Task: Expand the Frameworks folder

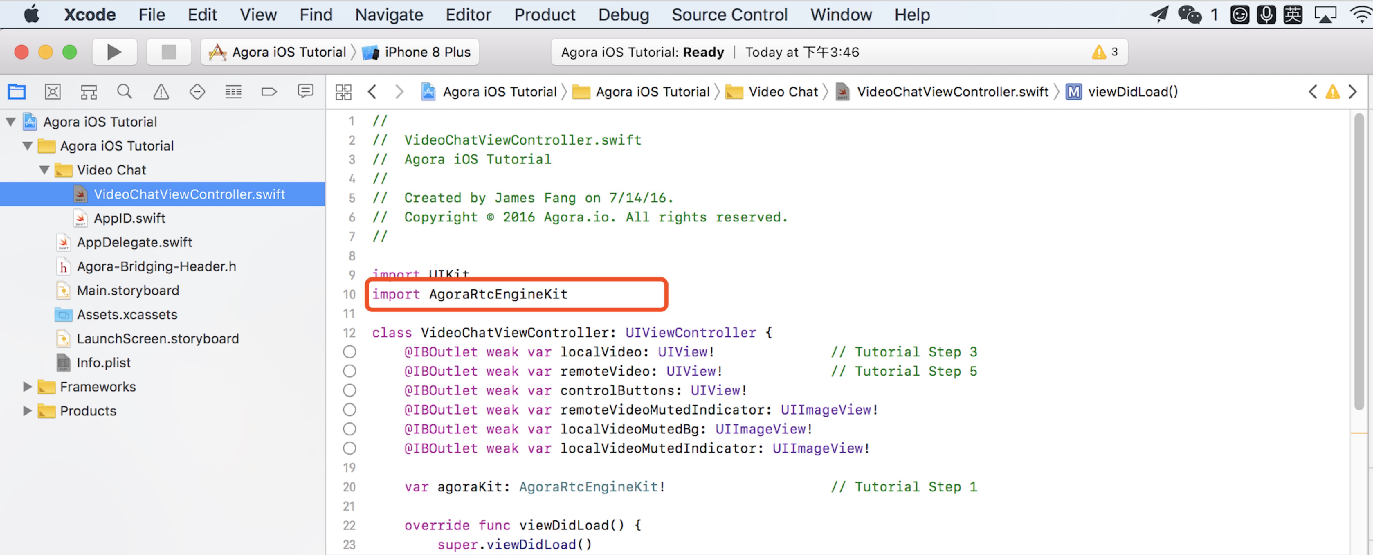Action: point(27,386)
